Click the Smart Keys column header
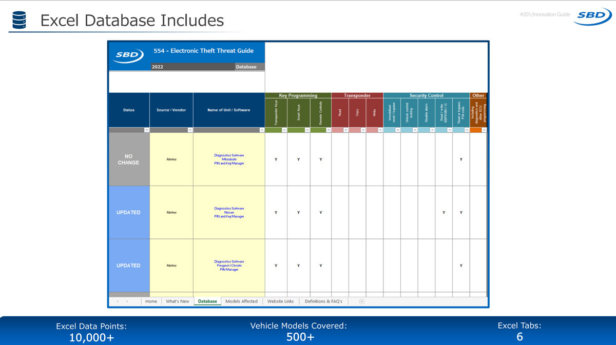The height and width of the screenshot is (345, 616). point(299,113)
